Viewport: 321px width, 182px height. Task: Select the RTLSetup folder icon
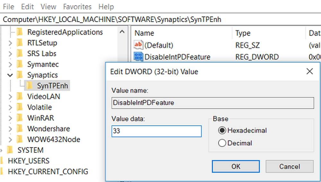(x=20, y=43)
